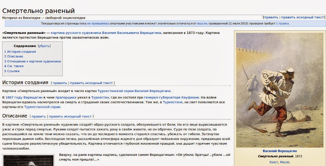This screenshot has width=326, height=166.
Task: Click 'править исходный текст' beside История создания
Action: click(91, 83)
